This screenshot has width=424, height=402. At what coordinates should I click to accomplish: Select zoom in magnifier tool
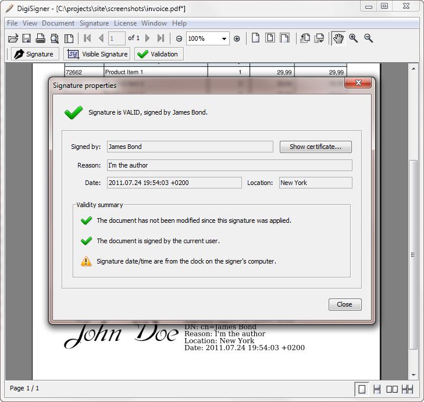tap(353, 38)
